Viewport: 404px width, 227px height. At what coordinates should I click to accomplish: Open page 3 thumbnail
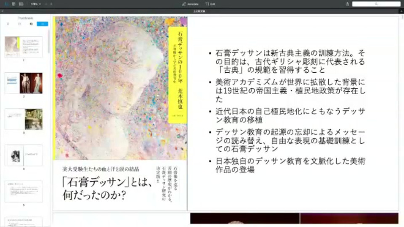point(24,119)
